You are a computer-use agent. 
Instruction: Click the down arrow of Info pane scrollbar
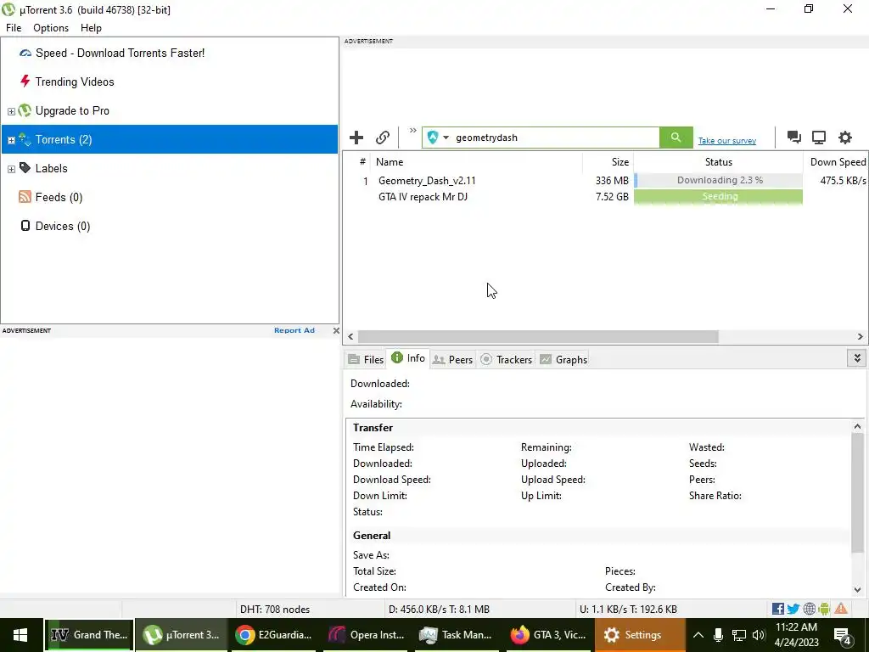857,590
